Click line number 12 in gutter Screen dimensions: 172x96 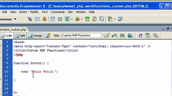(6, 80)
